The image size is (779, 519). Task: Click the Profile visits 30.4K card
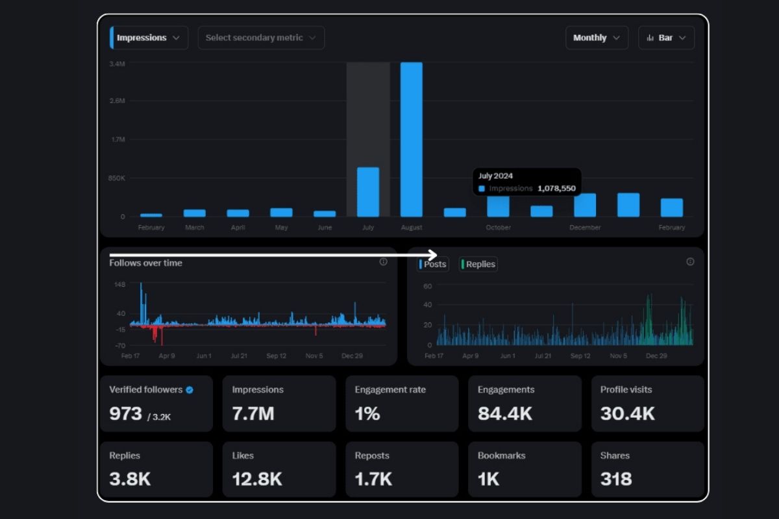647,404
